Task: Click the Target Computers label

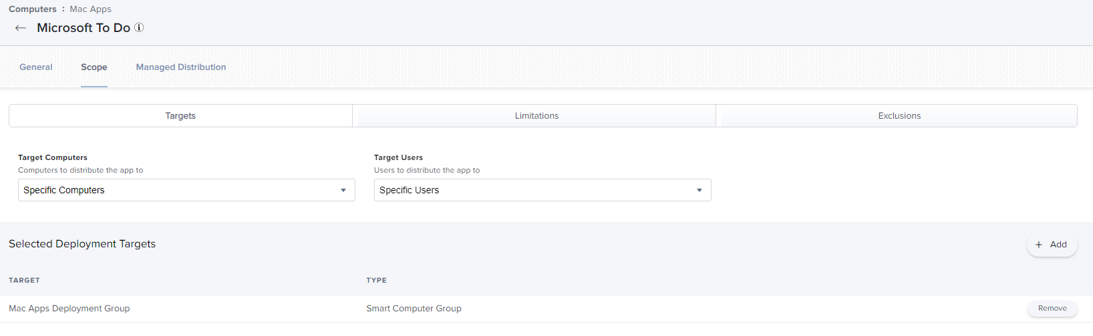Action: point(53,157)
